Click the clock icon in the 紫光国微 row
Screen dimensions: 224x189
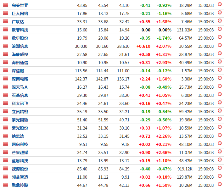tap(220, 119)
